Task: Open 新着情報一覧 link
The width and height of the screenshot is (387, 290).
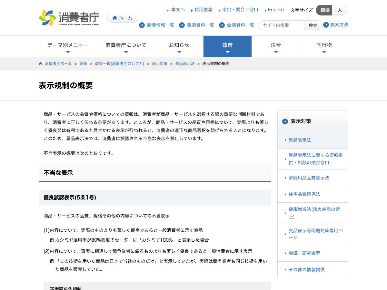Action: point(160,25)
